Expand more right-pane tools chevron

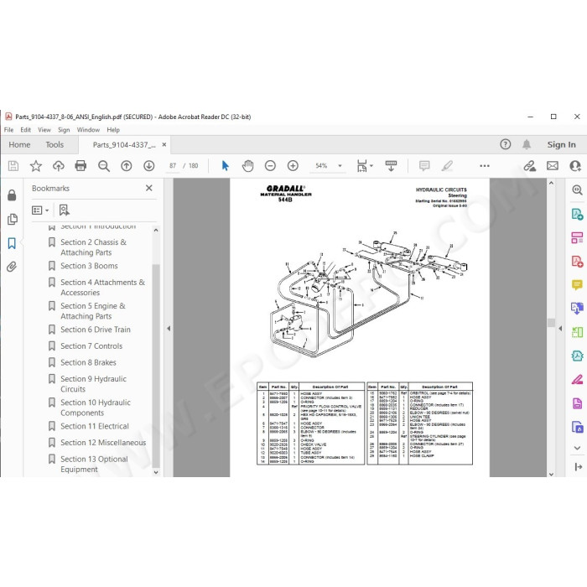click(x=577, y=448)
